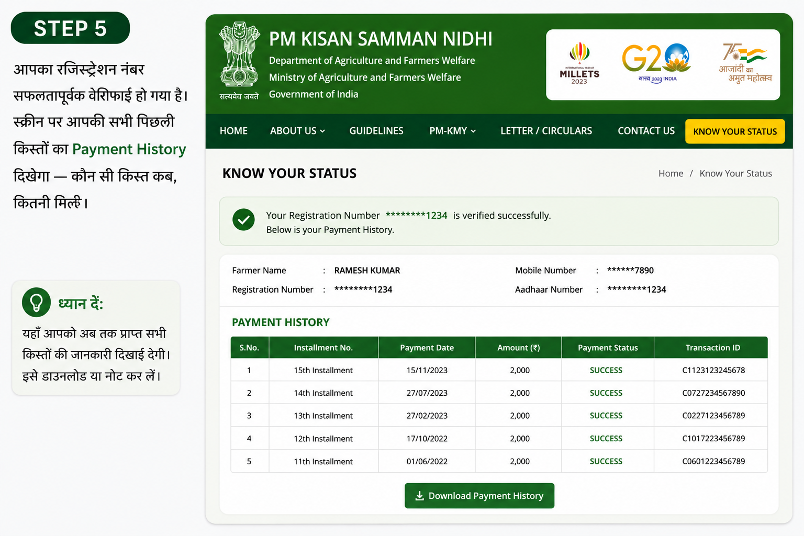Click transaction ID C0601223456789
Viewport: 804px width, 536px height.
pyautogui.click(x=713, y=462)
